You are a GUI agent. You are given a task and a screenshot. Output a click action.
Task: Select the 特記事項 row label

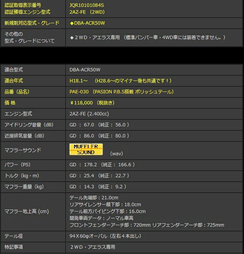[14, 247]
